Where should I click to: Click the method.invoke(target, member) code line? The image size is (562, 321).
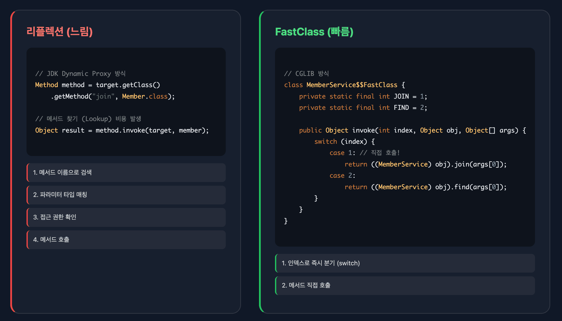coord(122,130)
